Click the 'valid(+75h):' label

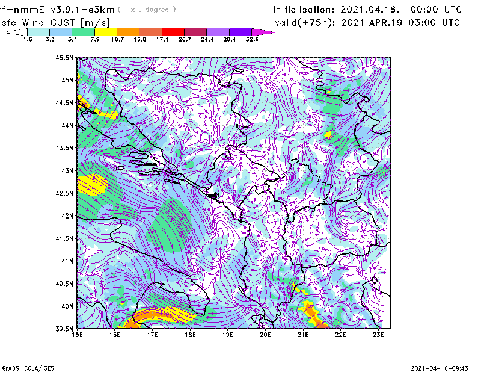click(x=305, y=23)
